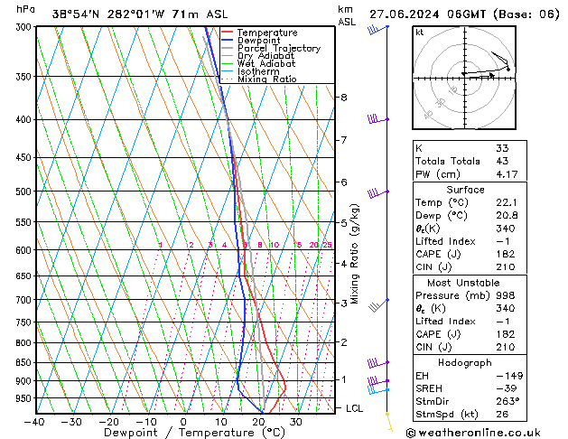The image size is (568, 439).
Task: Click the 850 hPa pressure axis label
Action: coord(23,362)
